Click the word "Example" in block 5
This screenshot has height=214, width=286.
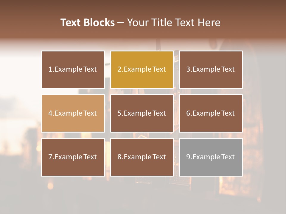click(137, 113)
